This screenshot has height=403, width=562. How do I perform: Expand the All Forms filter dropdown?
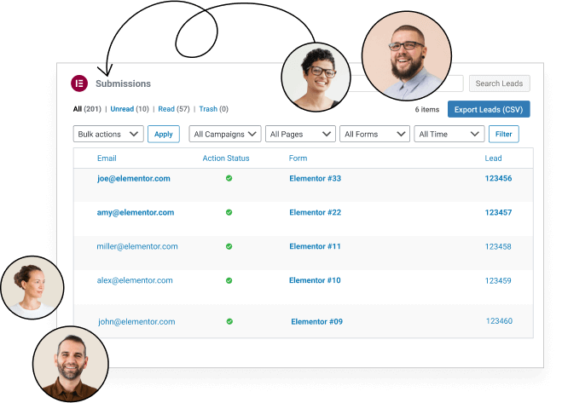point(375,134)
